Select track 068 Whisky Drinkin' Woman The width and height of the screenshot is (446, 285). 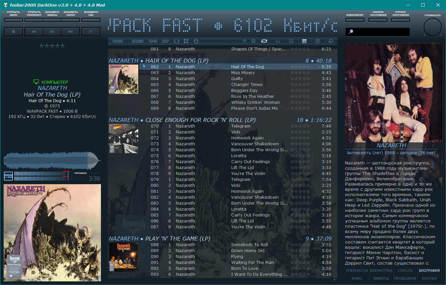[238, 102]
